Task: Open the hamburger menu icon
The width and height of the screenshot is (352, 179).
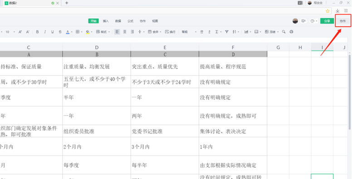Action: point(346,11)
